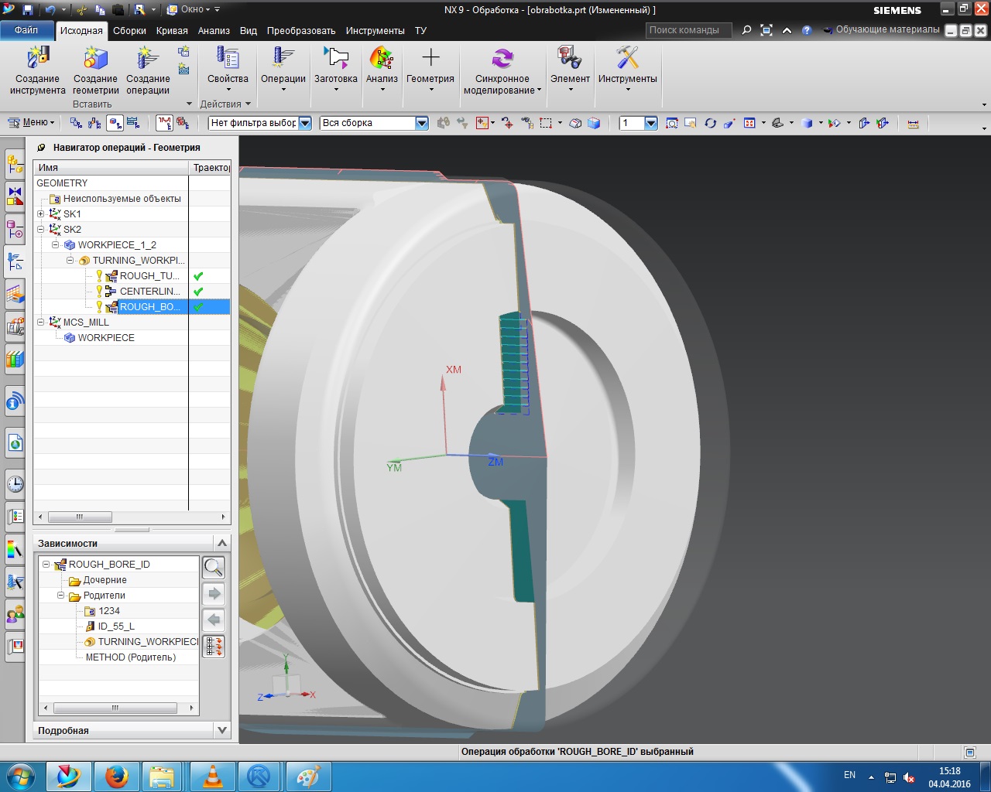Switch to Machine Tool view icon
The height and width of the screenshot is (792, 991).
click(x=94, y=123)
